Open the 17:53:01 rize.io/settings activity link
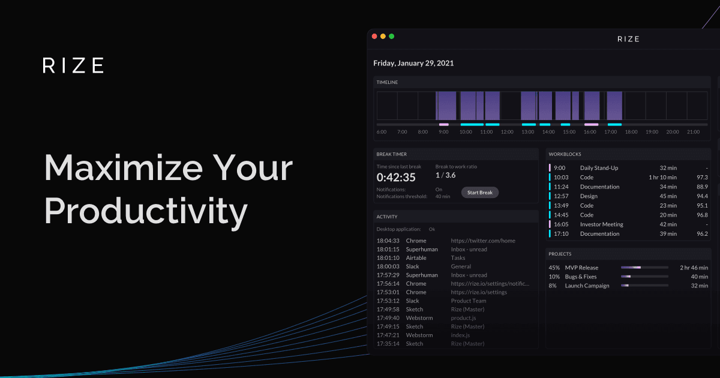720x378 pixels. 478,292
